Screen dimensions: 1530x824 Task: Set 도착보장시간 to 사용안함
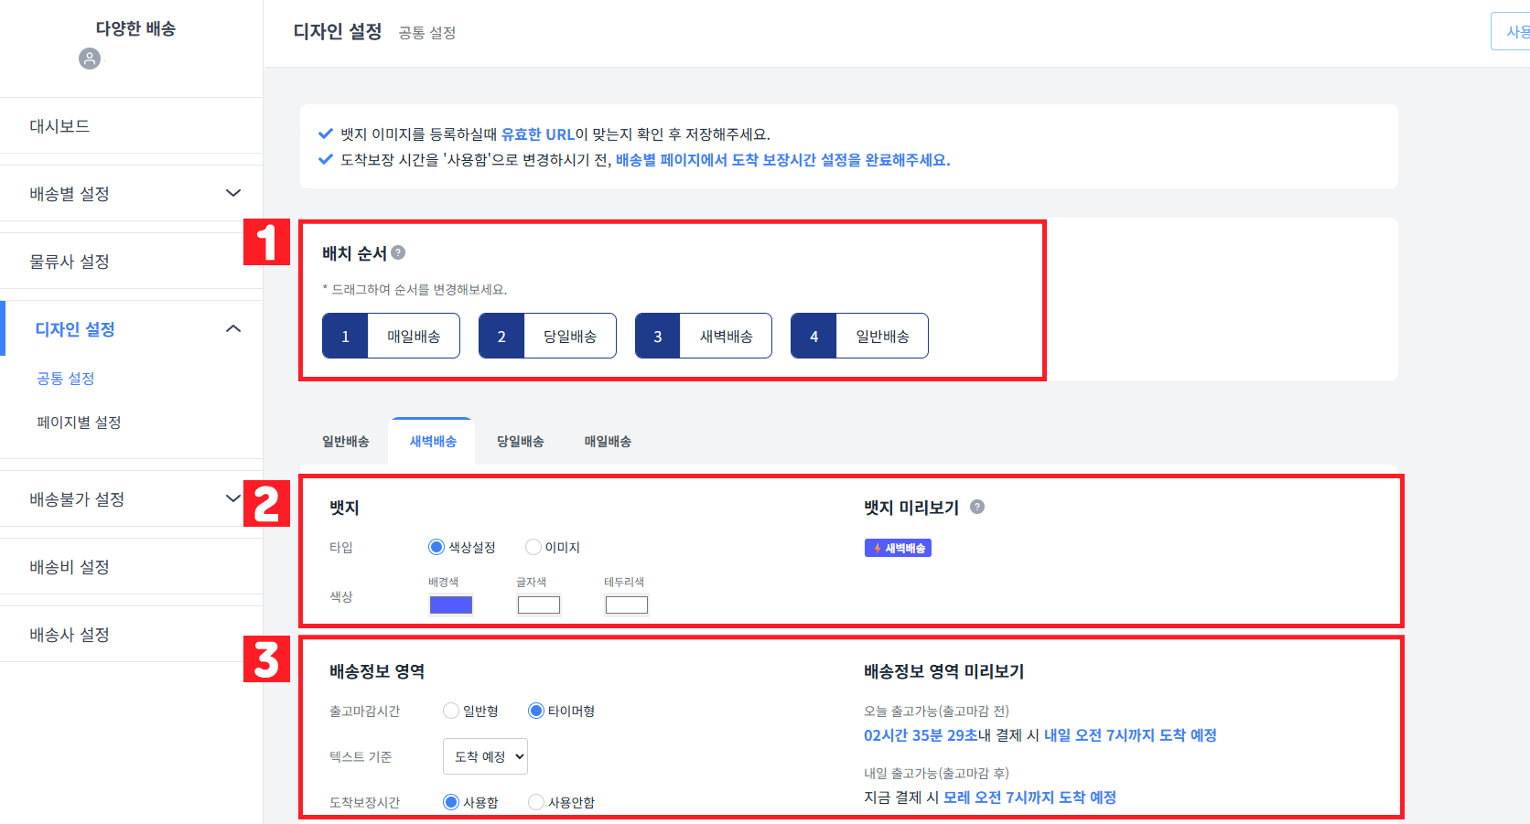(535, 801)
